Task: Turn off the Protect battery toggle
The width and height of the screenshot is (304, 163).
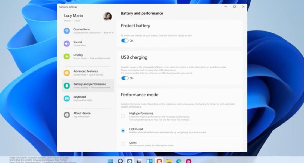Action: click(x=125, y=40)
